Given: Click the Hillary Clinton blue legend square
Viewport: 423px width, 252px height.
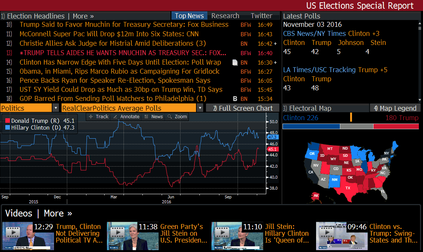Looking at the screenshot, I should [8, 127].
